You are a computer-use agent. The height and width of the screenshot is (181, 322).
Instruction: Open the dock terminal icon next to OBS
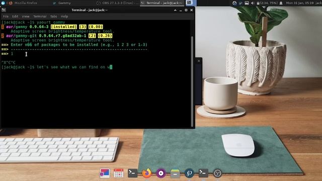(203, 173)
